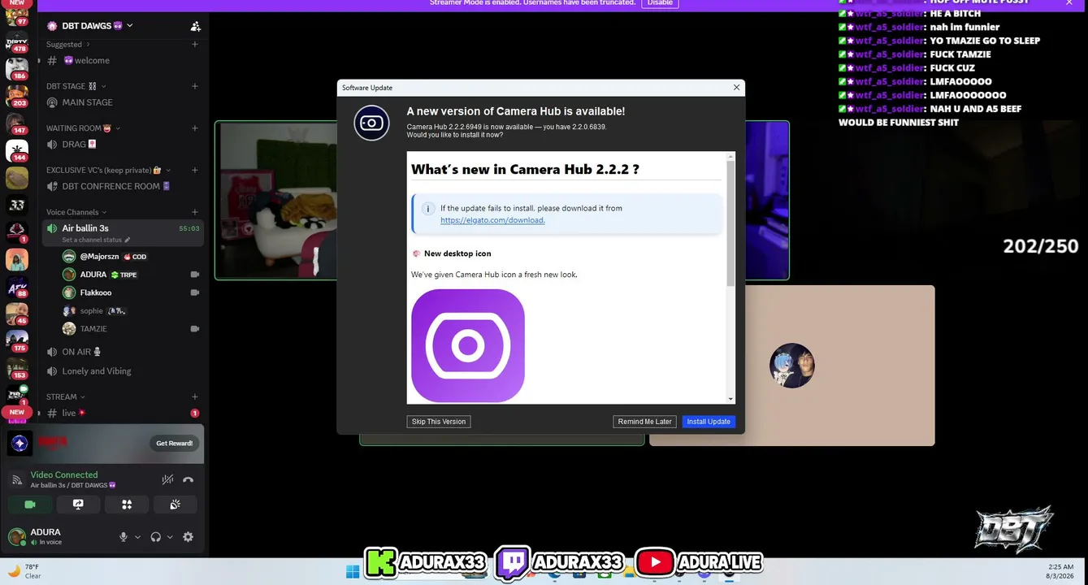Viewport: 1088px width, 585px height.
Task: Open the Windows Start menu
Action: tap(353, 571)
